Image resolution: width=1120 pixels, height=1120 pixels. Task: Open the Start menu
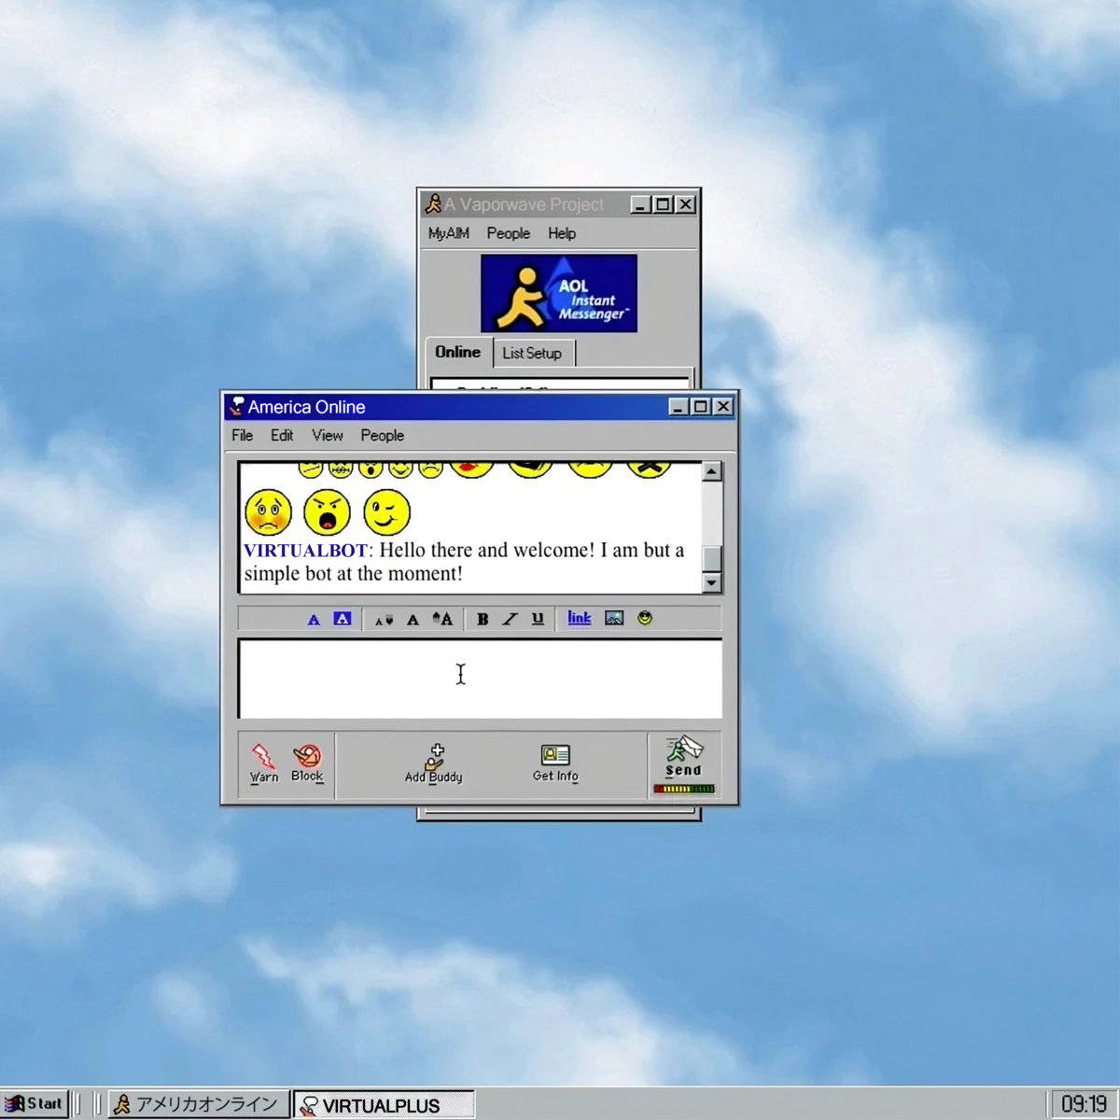pyautogui.click(x=35, y=1104)
